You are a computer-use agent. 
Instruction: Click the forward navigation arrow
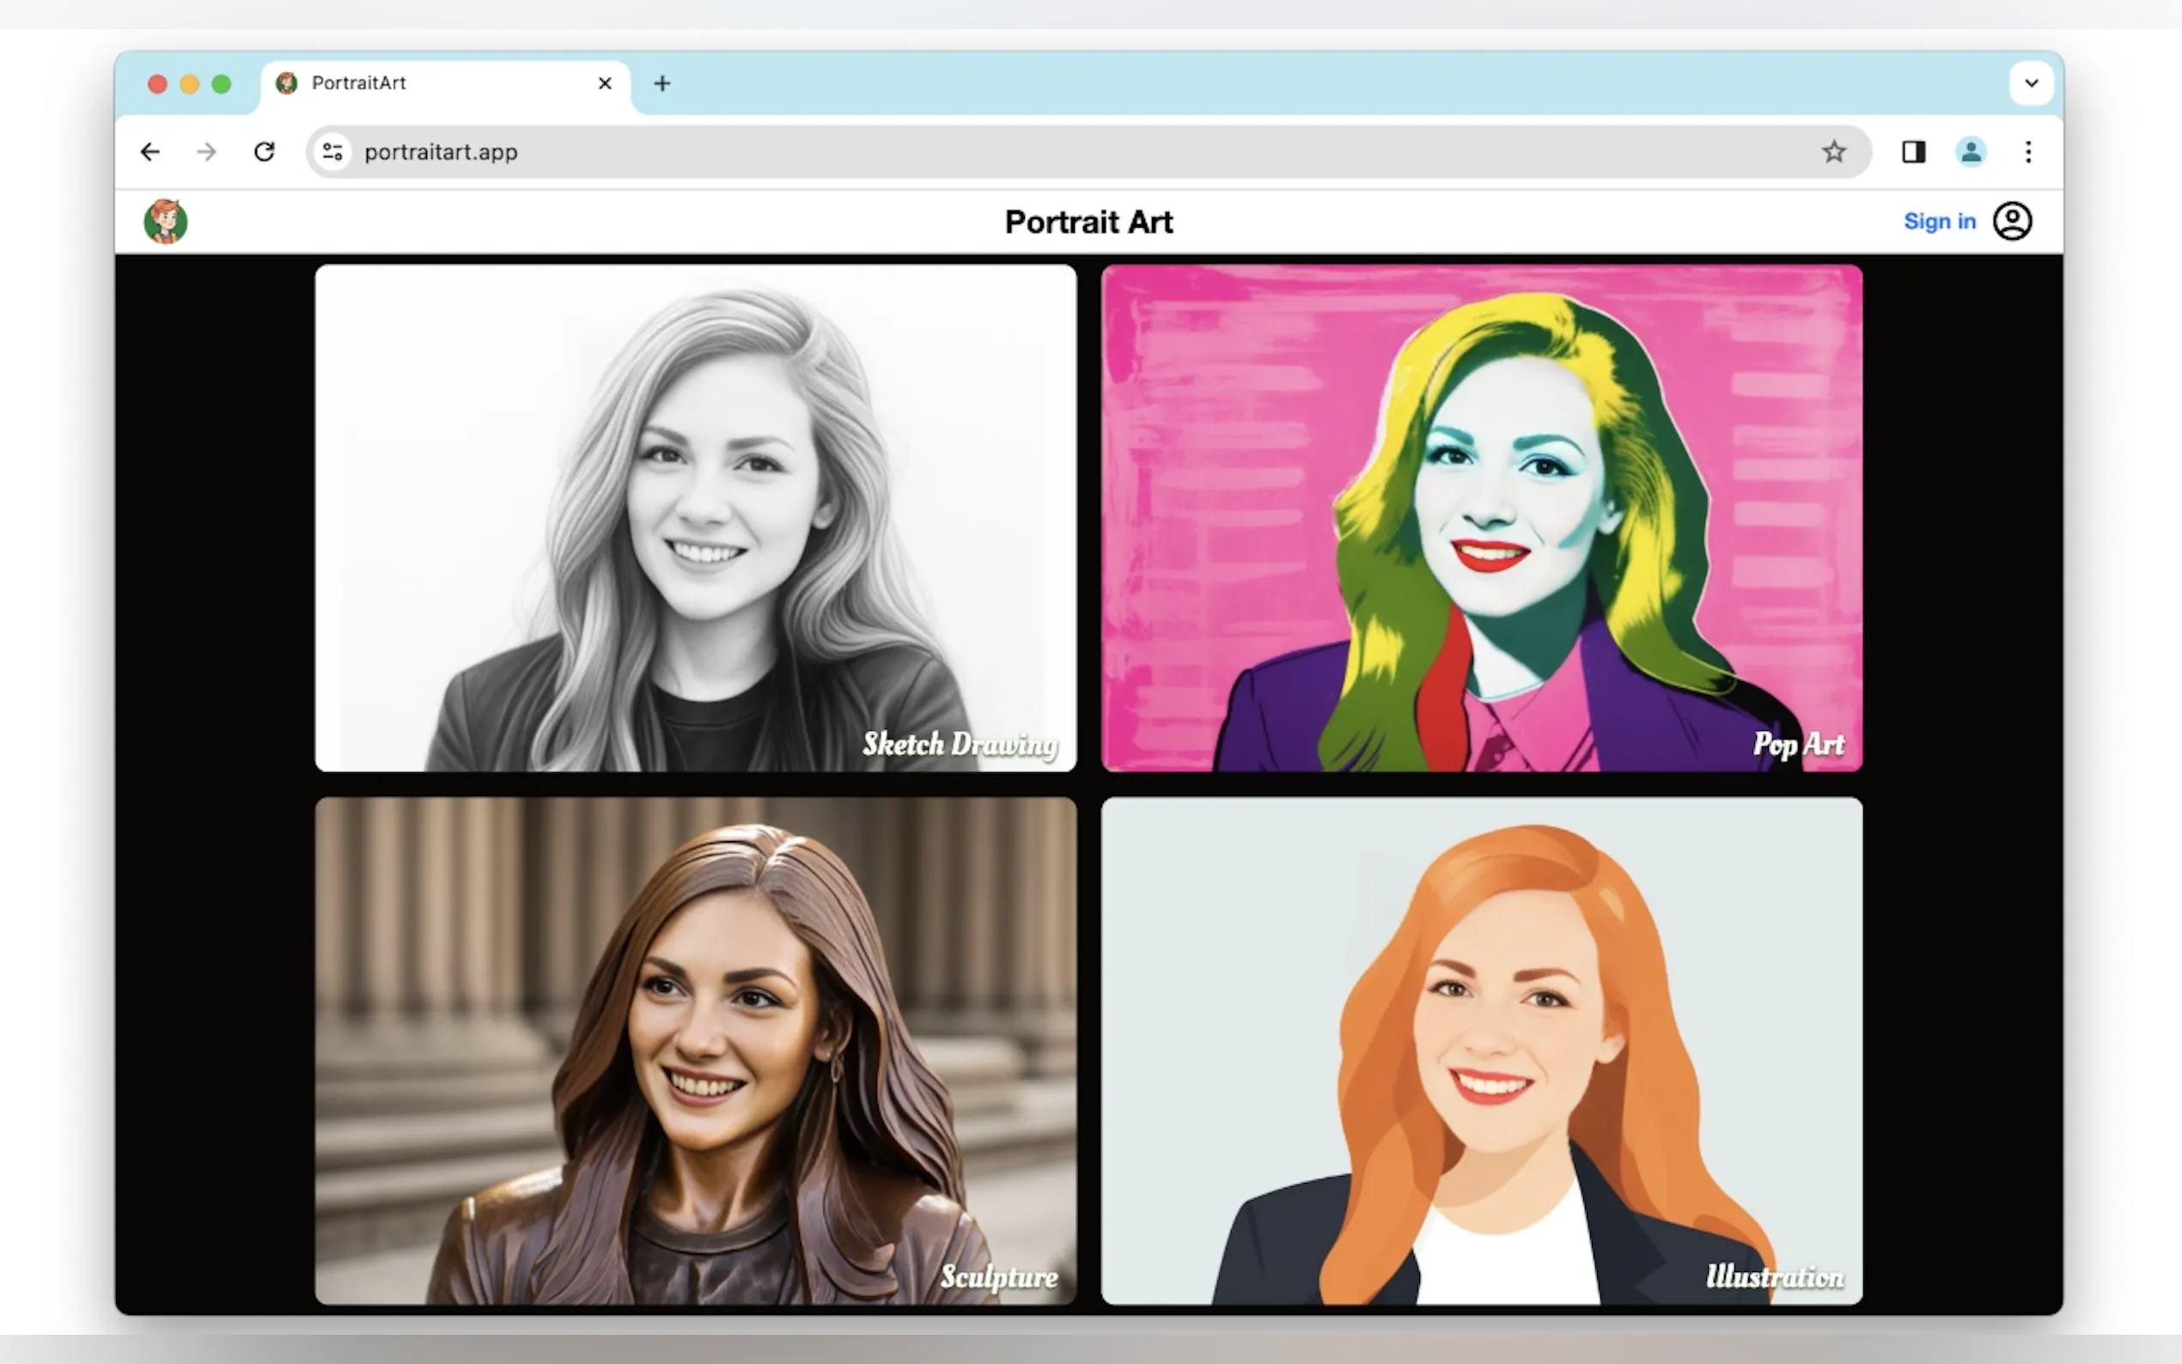206,151
